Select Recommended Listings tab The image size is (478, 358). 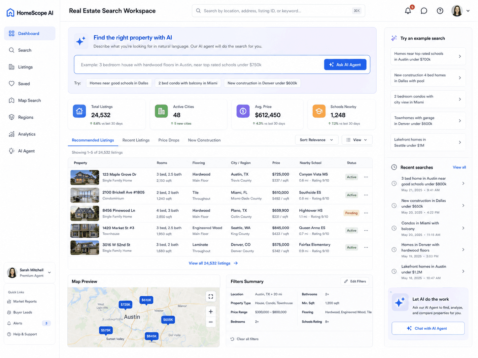[x=93, y=140]
